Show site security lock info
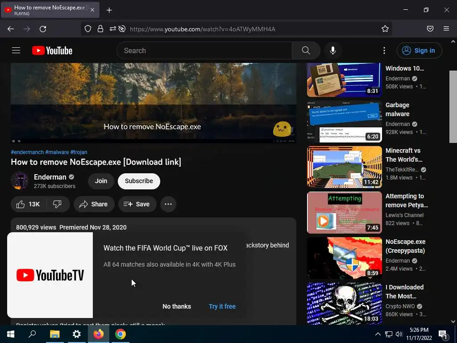457x343 pixels. pyautogui.click(x=100, y=29)
